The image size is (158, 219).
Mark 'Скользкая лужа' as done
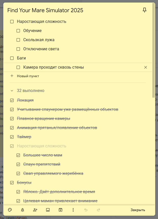(x=18, y=40)
